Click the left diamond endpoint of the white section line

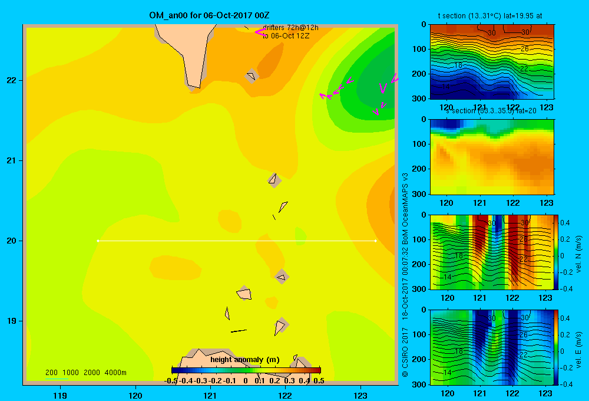(x=98, y=241)
